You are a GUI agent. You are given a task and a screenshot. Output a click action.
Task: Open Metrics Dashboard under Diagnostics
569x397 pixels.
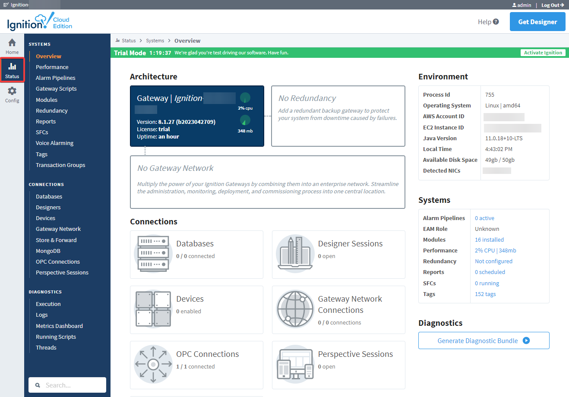click(x=59, y=326)
